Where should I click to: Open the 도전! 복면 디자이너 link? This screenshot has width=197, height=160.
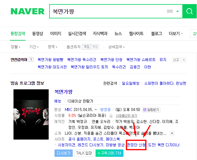(x=164, y=145)
